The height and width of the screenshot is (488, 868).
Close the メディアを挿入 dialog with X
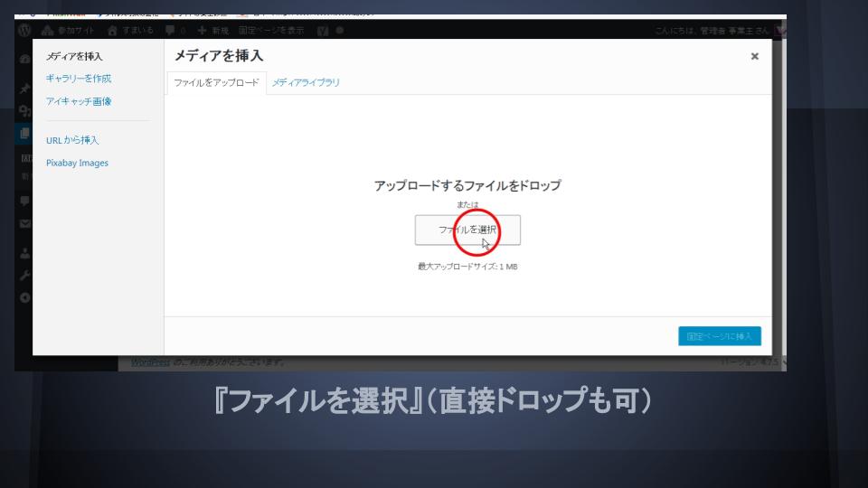tap(754, 56)
